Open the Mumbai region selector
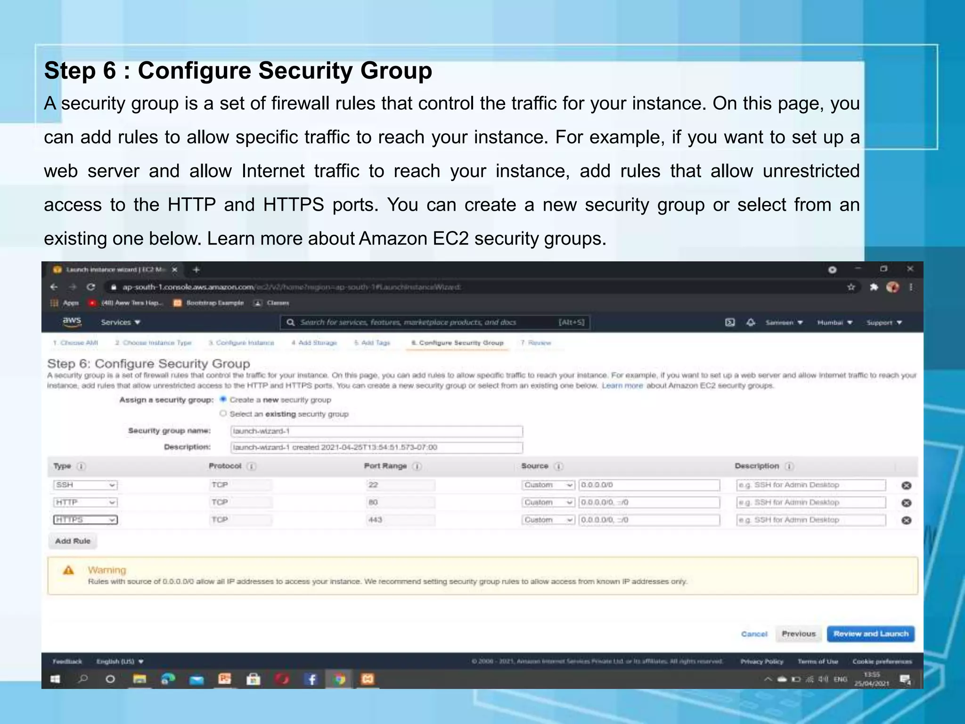The image size is (965, 724). 835,322
